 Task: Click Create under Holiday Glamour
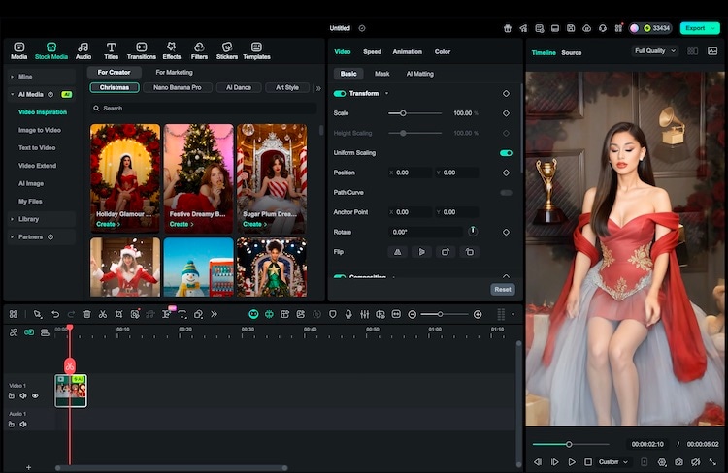(x=108, y=224)
